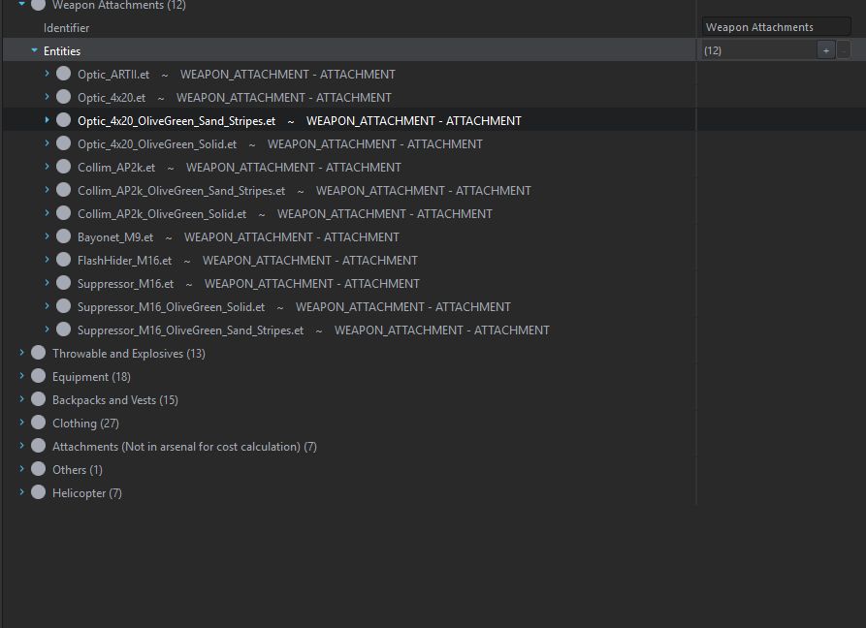Select Collim_AP2k_OliveGreen_Sand_Stripes.et entry
866x628 pixels.
[181, 191]
